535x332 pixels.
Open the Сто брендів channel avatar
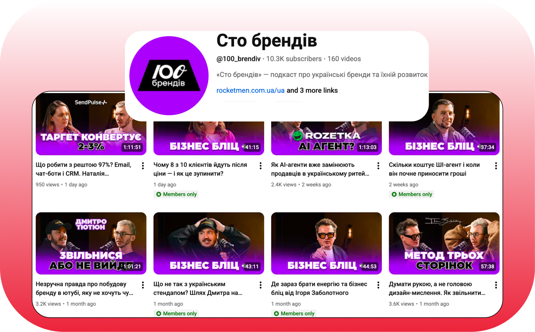pos(169,76)
